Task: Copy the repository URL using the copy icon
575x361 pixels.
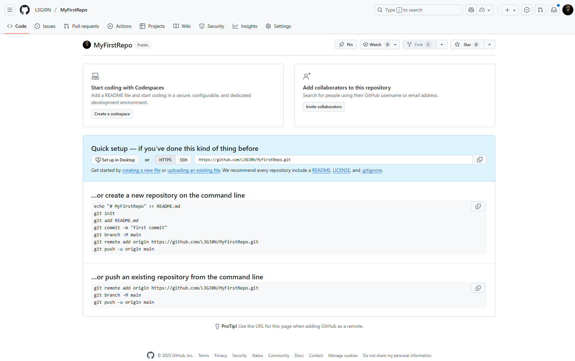Action: [x=479, y=159]
